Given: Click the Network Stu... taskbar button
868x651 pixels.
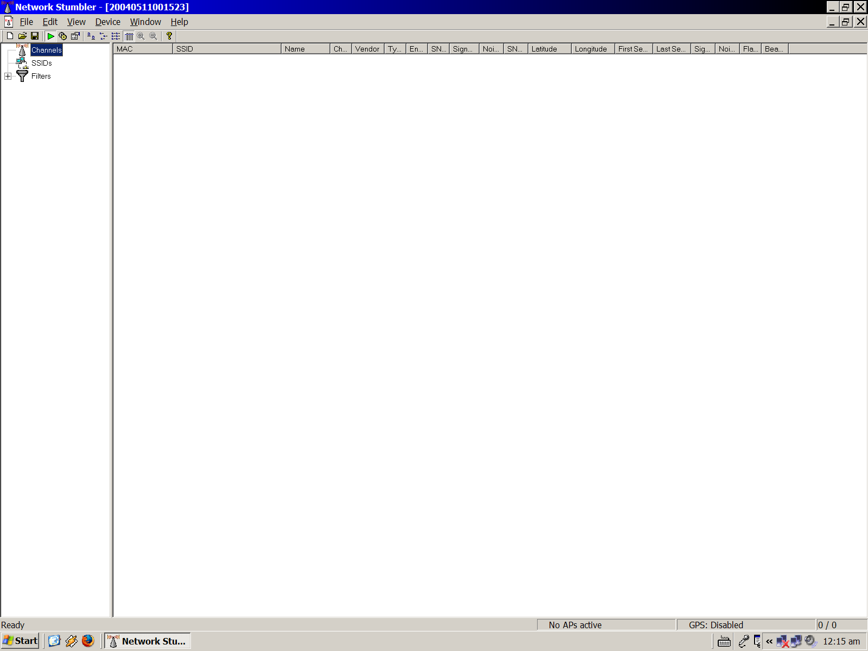Looking at the screenshot, I should pos(148,641).
